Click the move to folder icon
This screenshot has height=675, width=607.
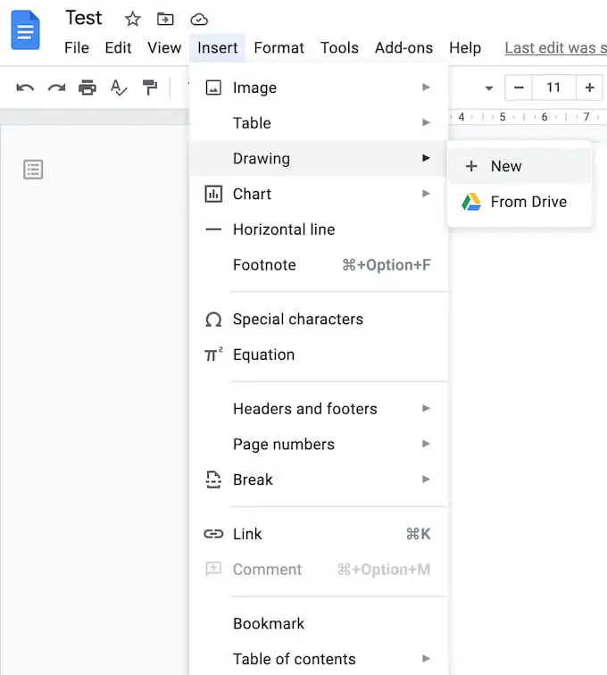[165, 19]
